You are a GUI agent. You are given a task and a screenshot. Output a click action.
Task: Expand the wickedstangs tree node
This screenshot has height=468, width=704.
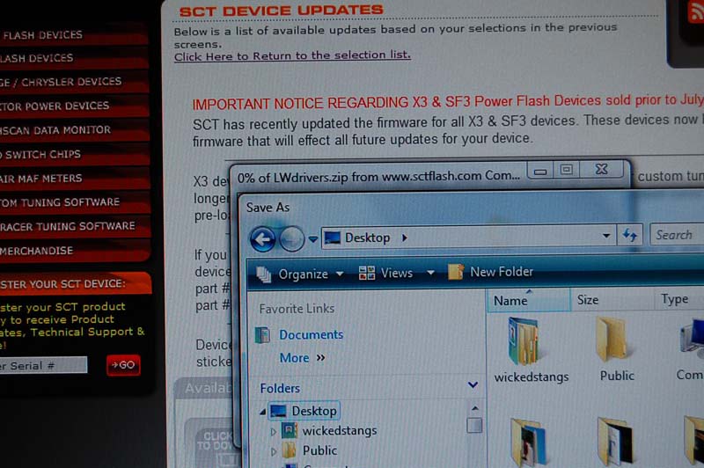[273, 432]
